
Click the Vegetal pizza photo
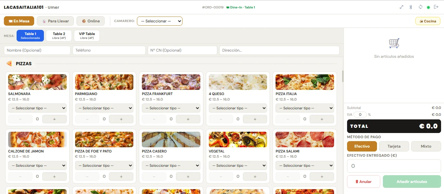[x=238, y=139]
